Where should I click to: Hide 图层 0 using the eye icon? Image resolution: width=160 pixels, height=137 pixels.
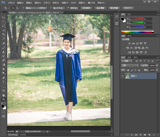pos(123,76)
